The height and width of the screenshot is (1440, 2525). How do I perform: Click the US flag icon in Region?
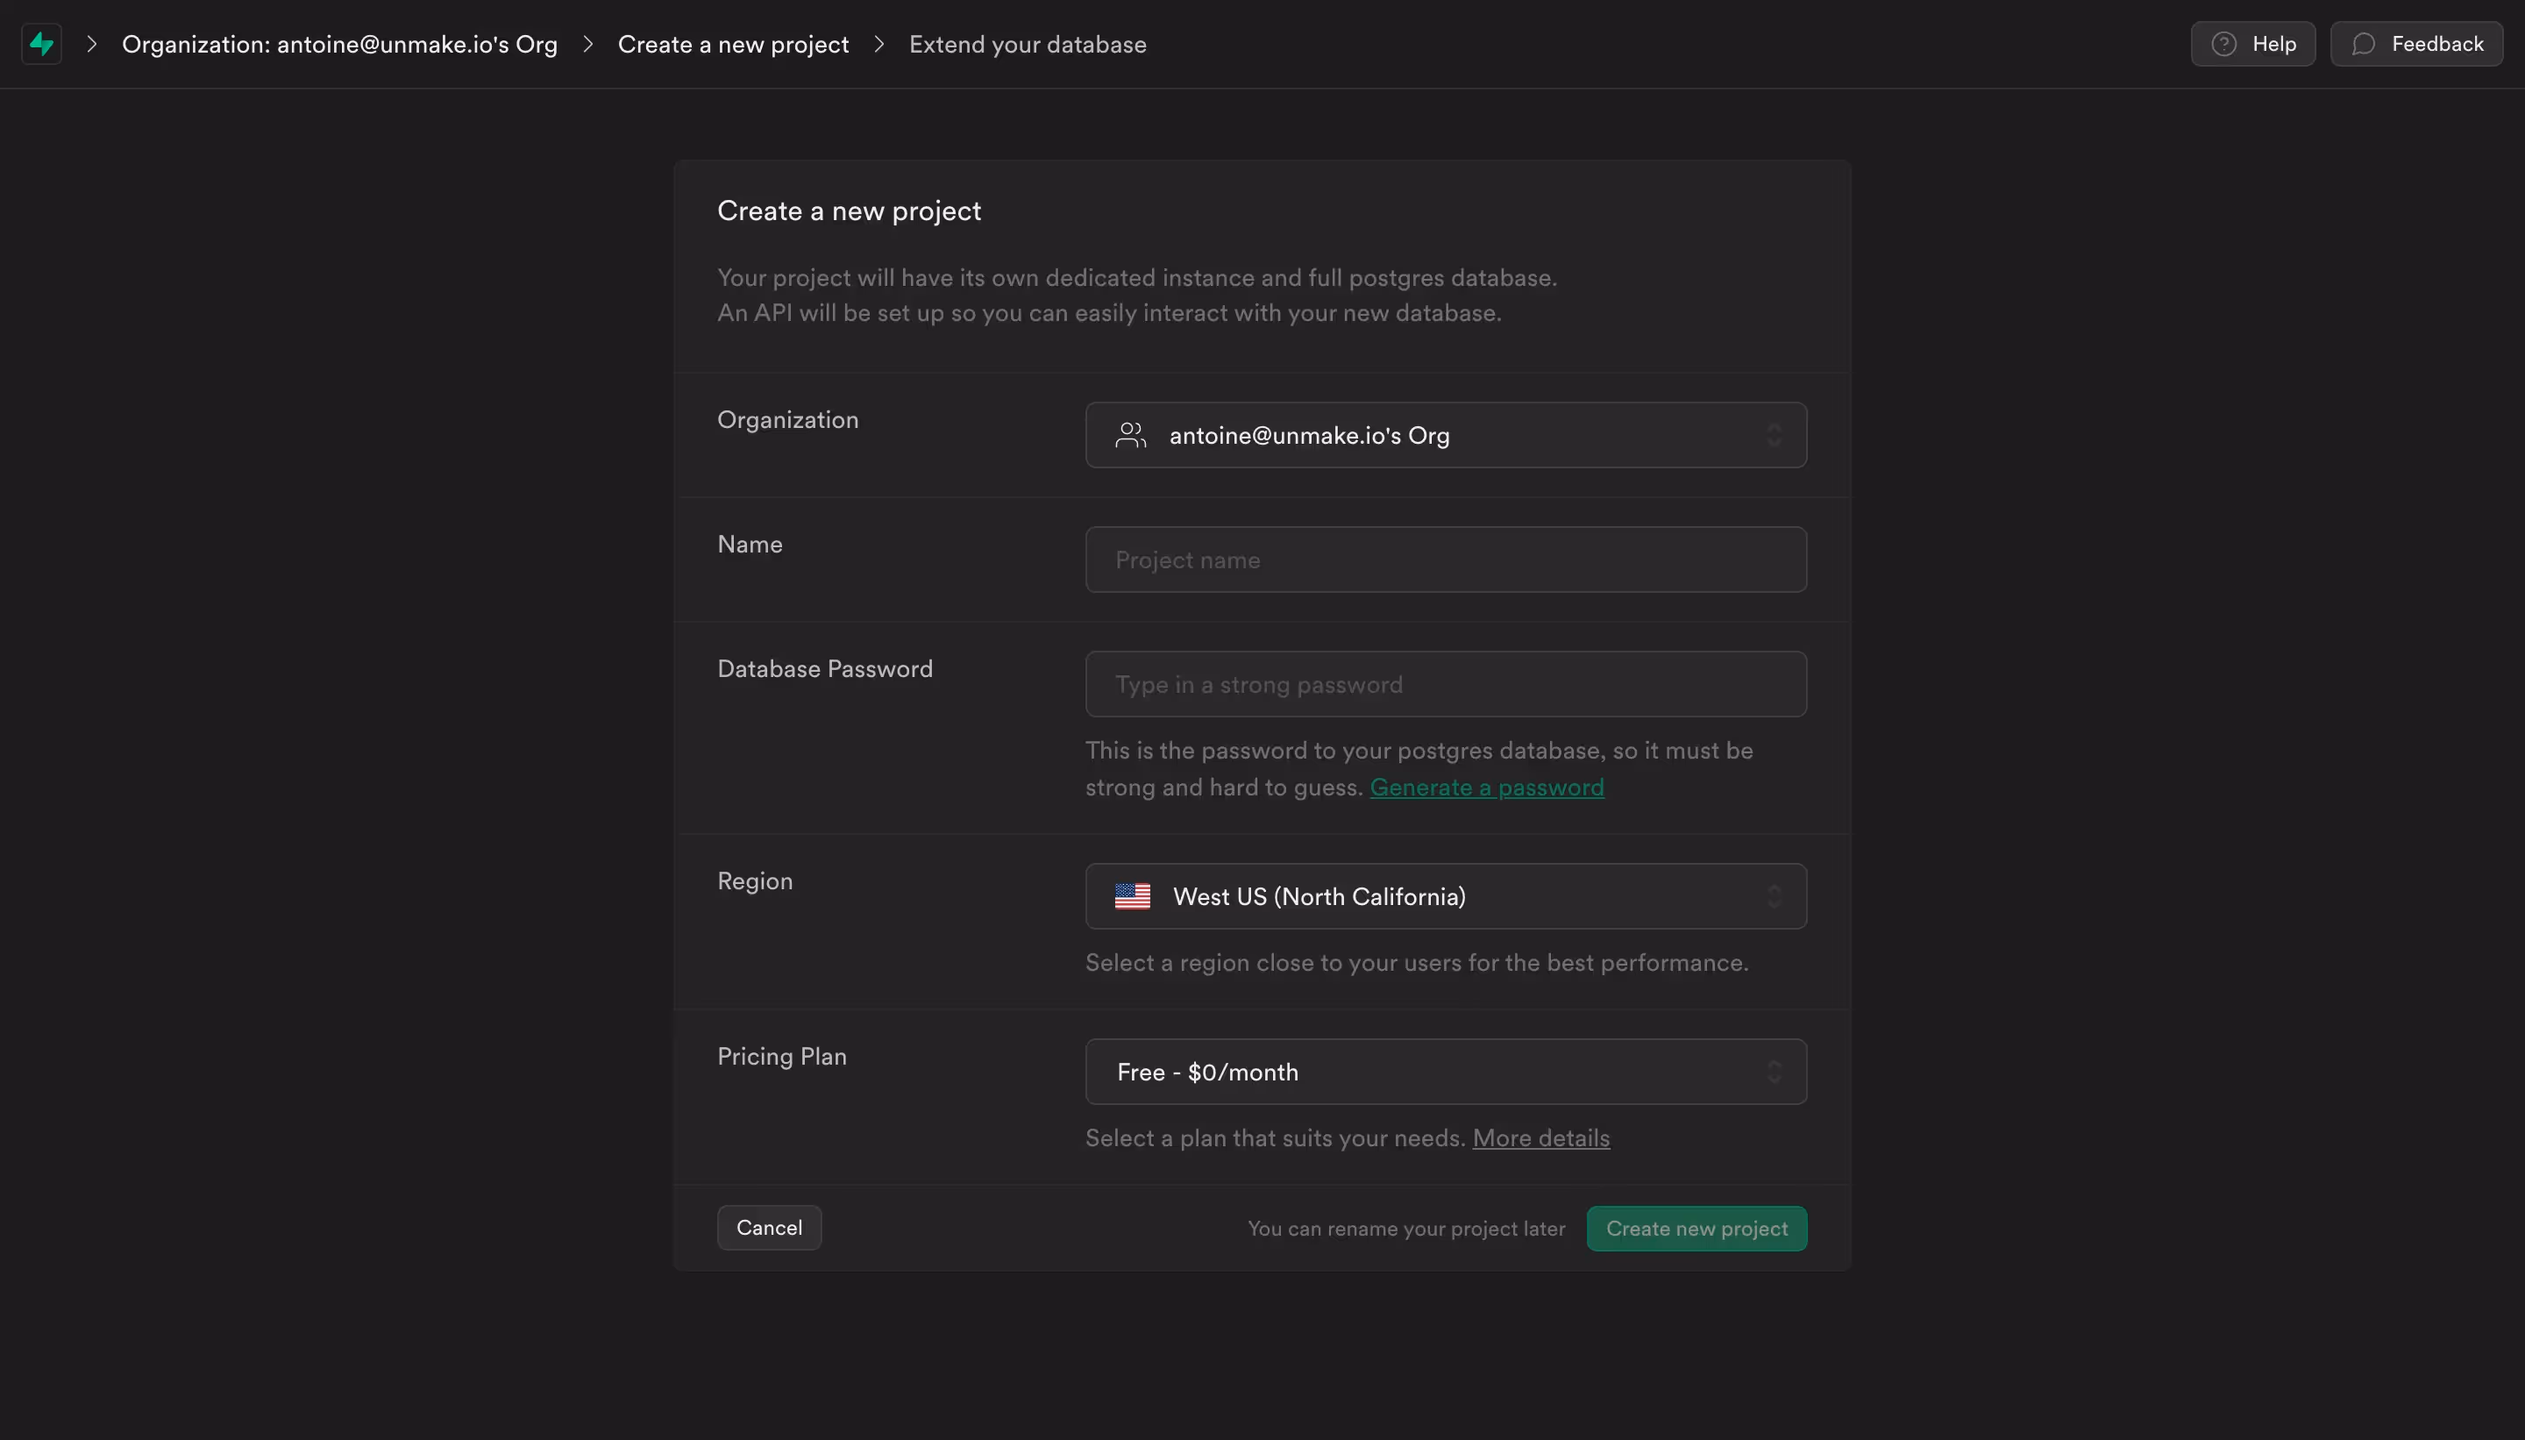(x=1132, y=896)
